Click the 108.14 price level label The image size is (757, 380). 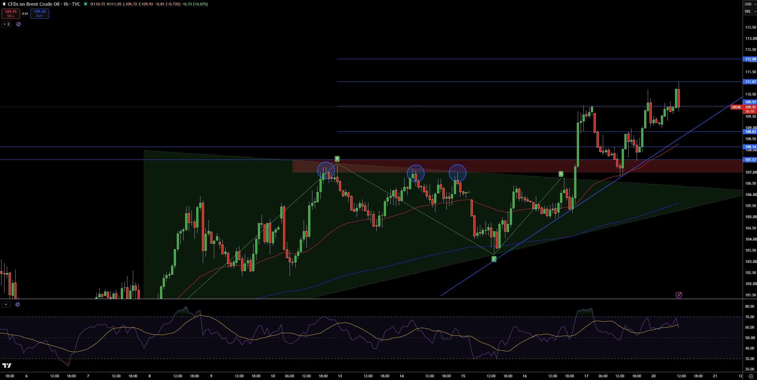pyautogui.click(x=750, y=147)
